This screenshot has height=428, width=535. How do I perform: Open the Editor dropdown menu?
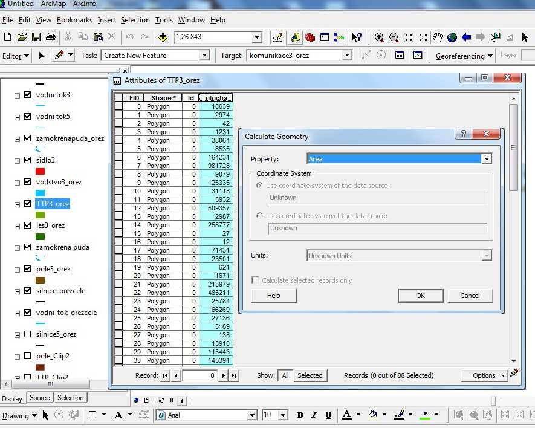[x=16, y=56]
